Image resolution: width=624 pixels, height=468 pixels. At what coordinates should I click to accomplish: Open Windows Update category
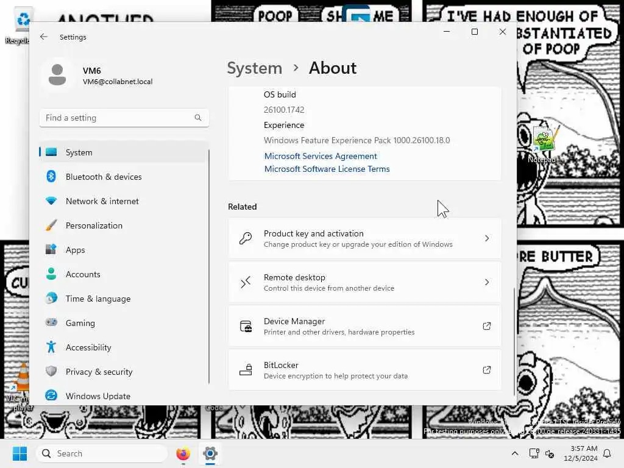(x=124, y=395)
